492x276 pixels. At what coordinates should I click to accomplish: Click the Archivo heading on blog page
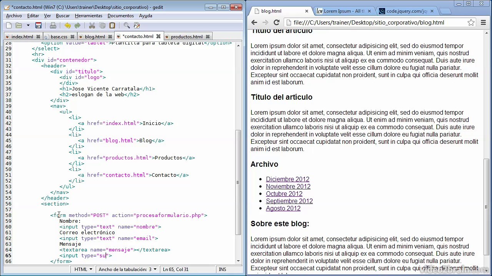(264, 164)
